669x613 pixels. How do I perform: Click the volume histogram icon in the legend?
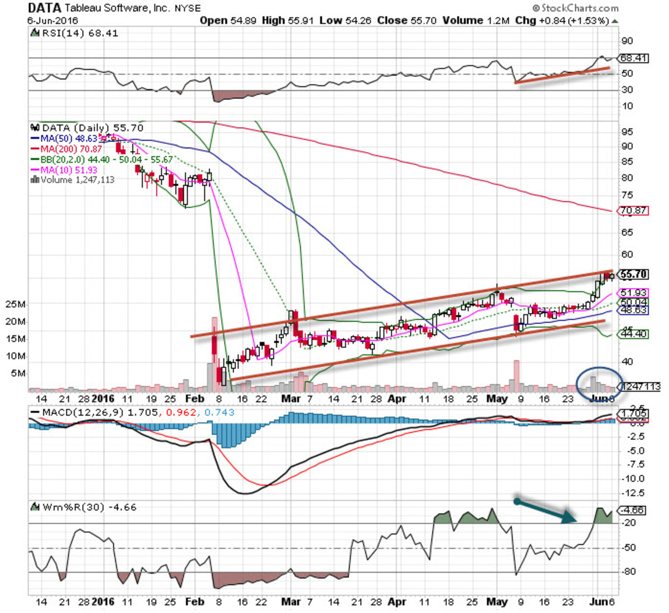pyautogui.click(x=35, y=180)
